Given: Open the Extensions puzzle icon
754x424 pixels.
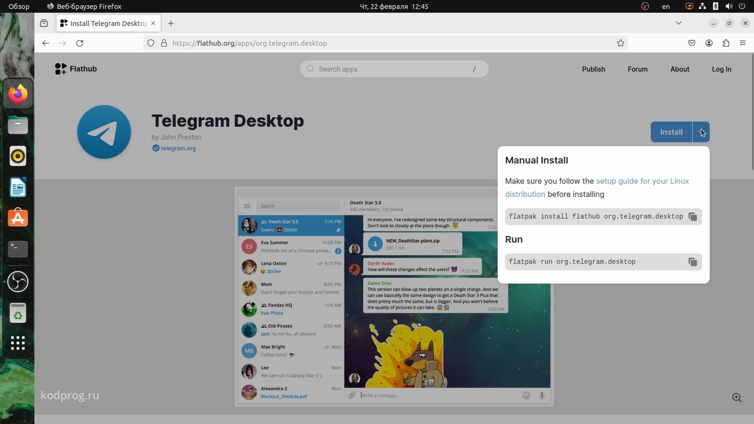Looking at the screenshot, I should (726, 43).
